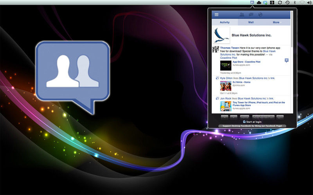Click the Blue Hawk Solutions inc. page title
Image resolution: width=313 pixels, height=195 pixels.
pyautogui.click(x=252, y=35)
